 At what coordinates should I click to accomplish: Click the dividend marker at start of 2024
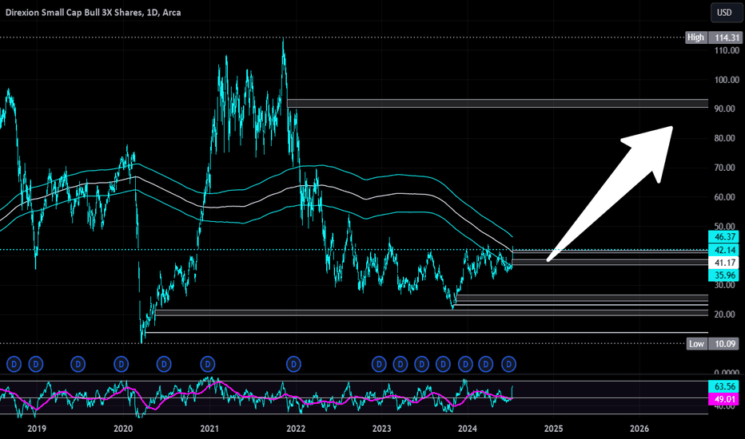point(465,365)
